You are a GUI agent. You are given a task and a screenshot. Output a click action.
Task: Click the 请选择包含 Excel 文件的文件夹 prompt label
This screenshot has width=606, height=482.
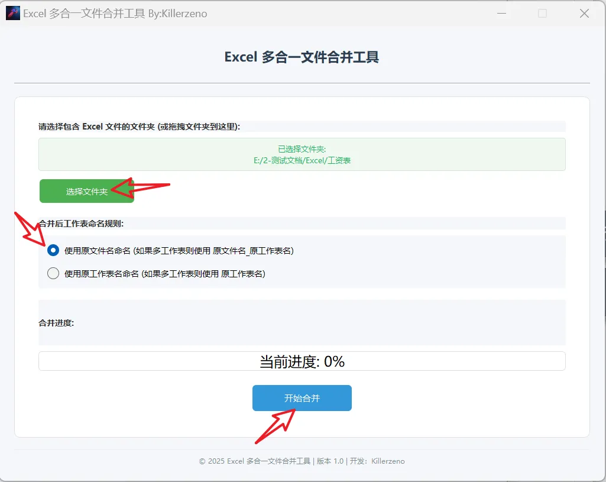pos(139,127)
